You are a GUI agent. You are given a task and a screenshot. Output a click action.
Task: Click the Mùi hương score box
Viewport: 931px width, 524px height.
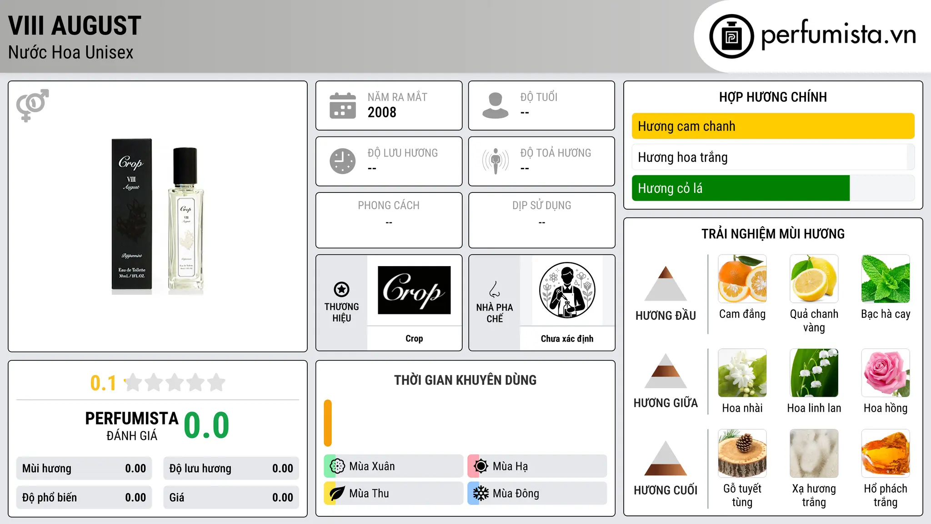84,469
